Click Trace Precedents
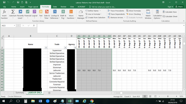Viewport: 186px width, 104px height. [x=116, y=11]
